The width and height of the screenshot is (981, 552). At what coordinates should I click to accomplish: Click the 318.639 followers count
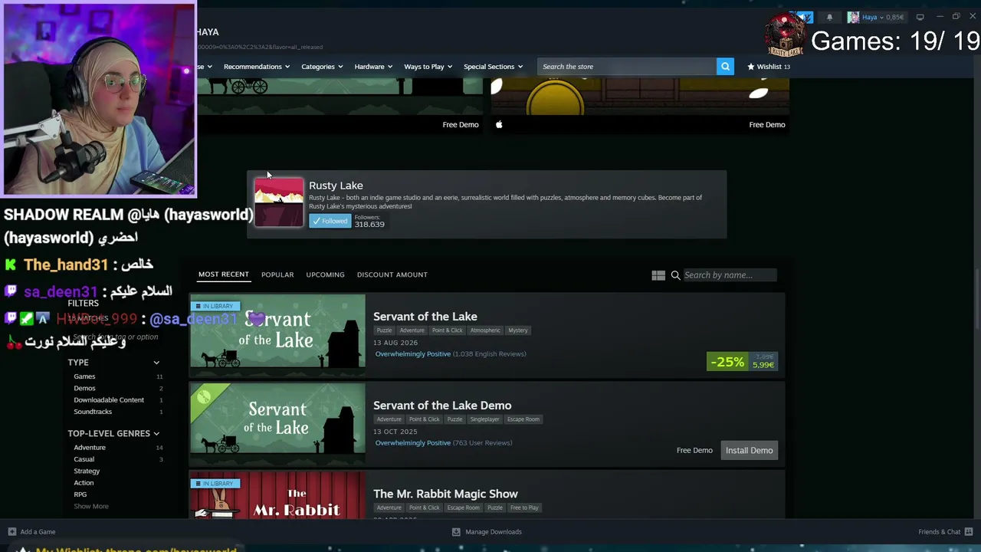click(x=369, y=224)
